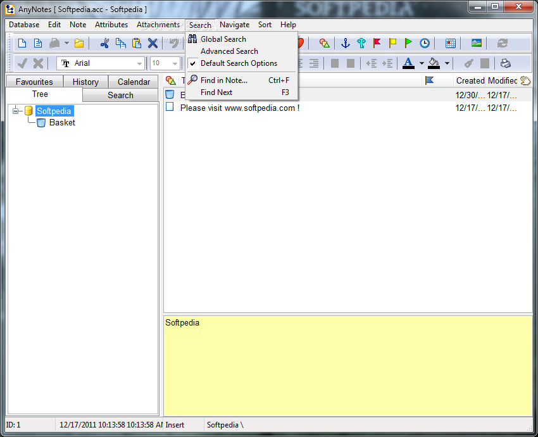The height and width of the screenshot is (437, 538).
Task: Open the Help menu
Action: 288,25
